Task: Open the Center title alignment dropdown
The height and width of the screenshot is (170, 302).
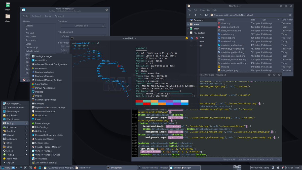Action: [65, 36]
